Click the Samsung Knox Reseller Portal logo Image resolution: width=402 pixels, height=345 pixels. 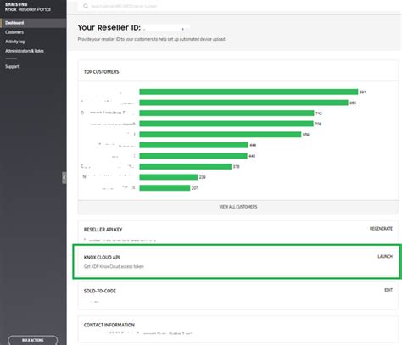point(28,7)
